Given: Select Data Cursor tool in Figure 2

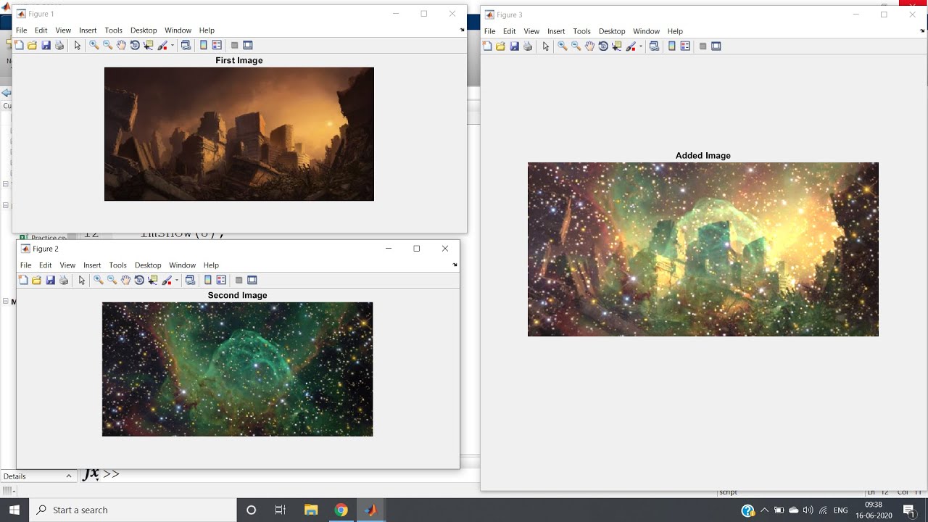Looking at the screenshot, I should click(153, 280).
